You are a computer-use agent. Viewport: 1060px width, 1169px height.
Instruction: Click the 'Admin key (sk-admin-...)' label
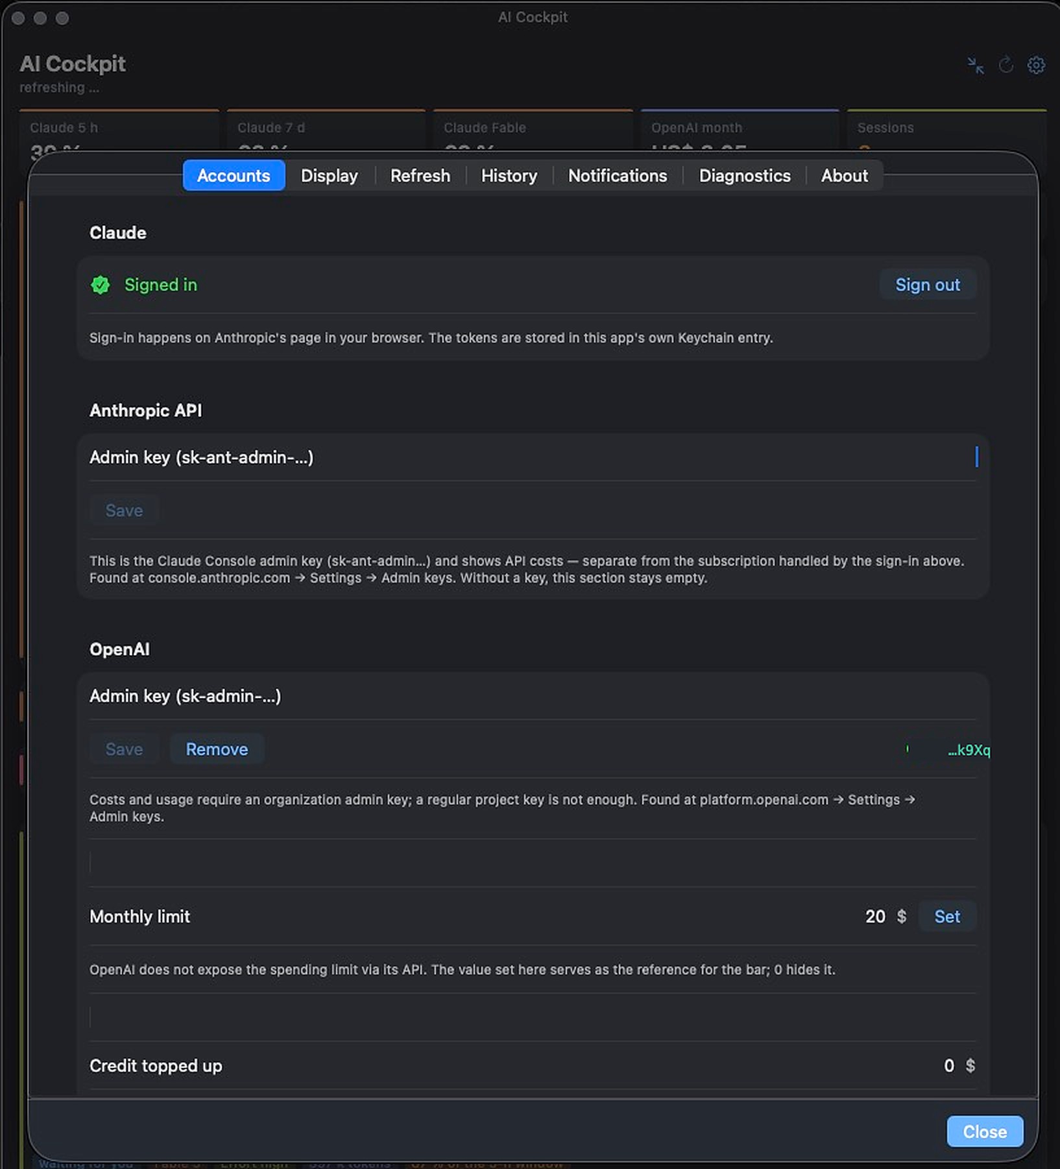coord(186,696)
